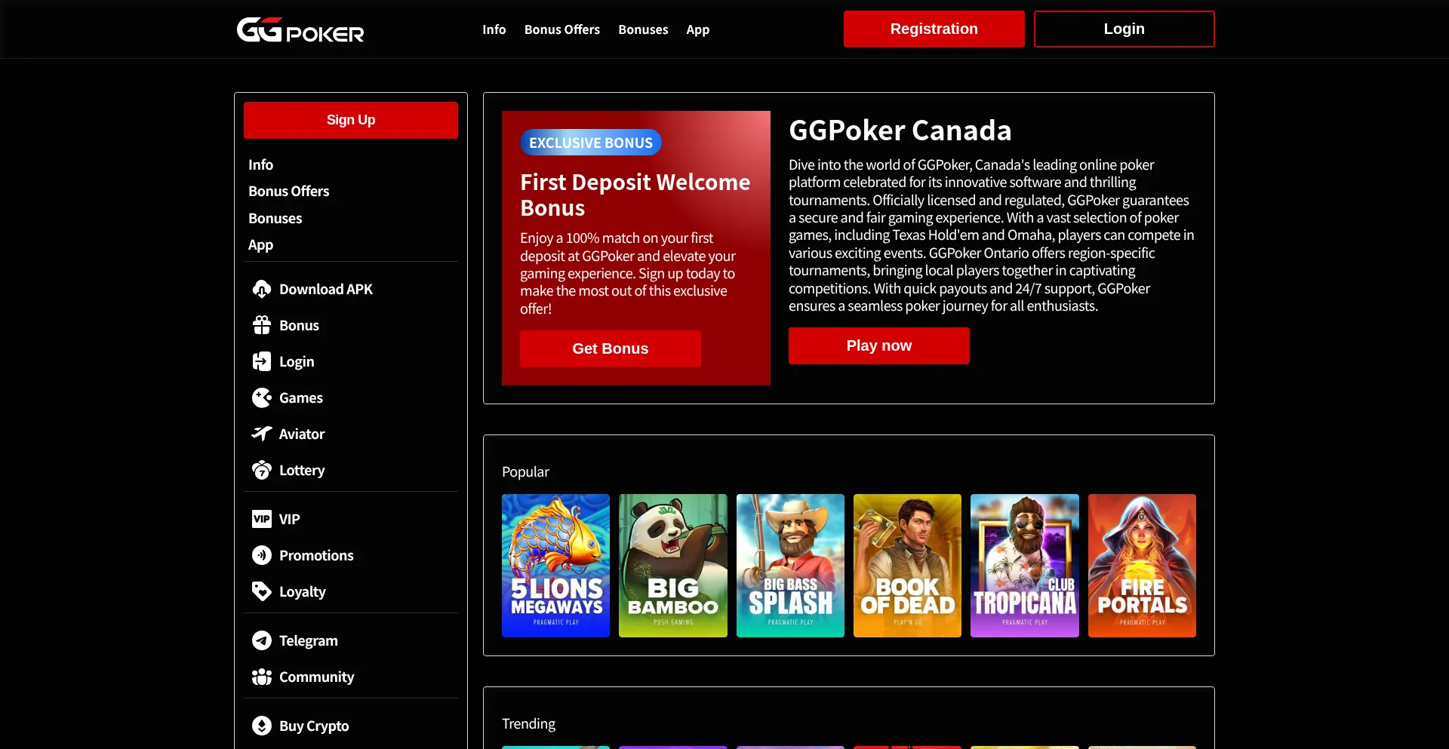Select Info in the sidebar menu

(261, 164)
